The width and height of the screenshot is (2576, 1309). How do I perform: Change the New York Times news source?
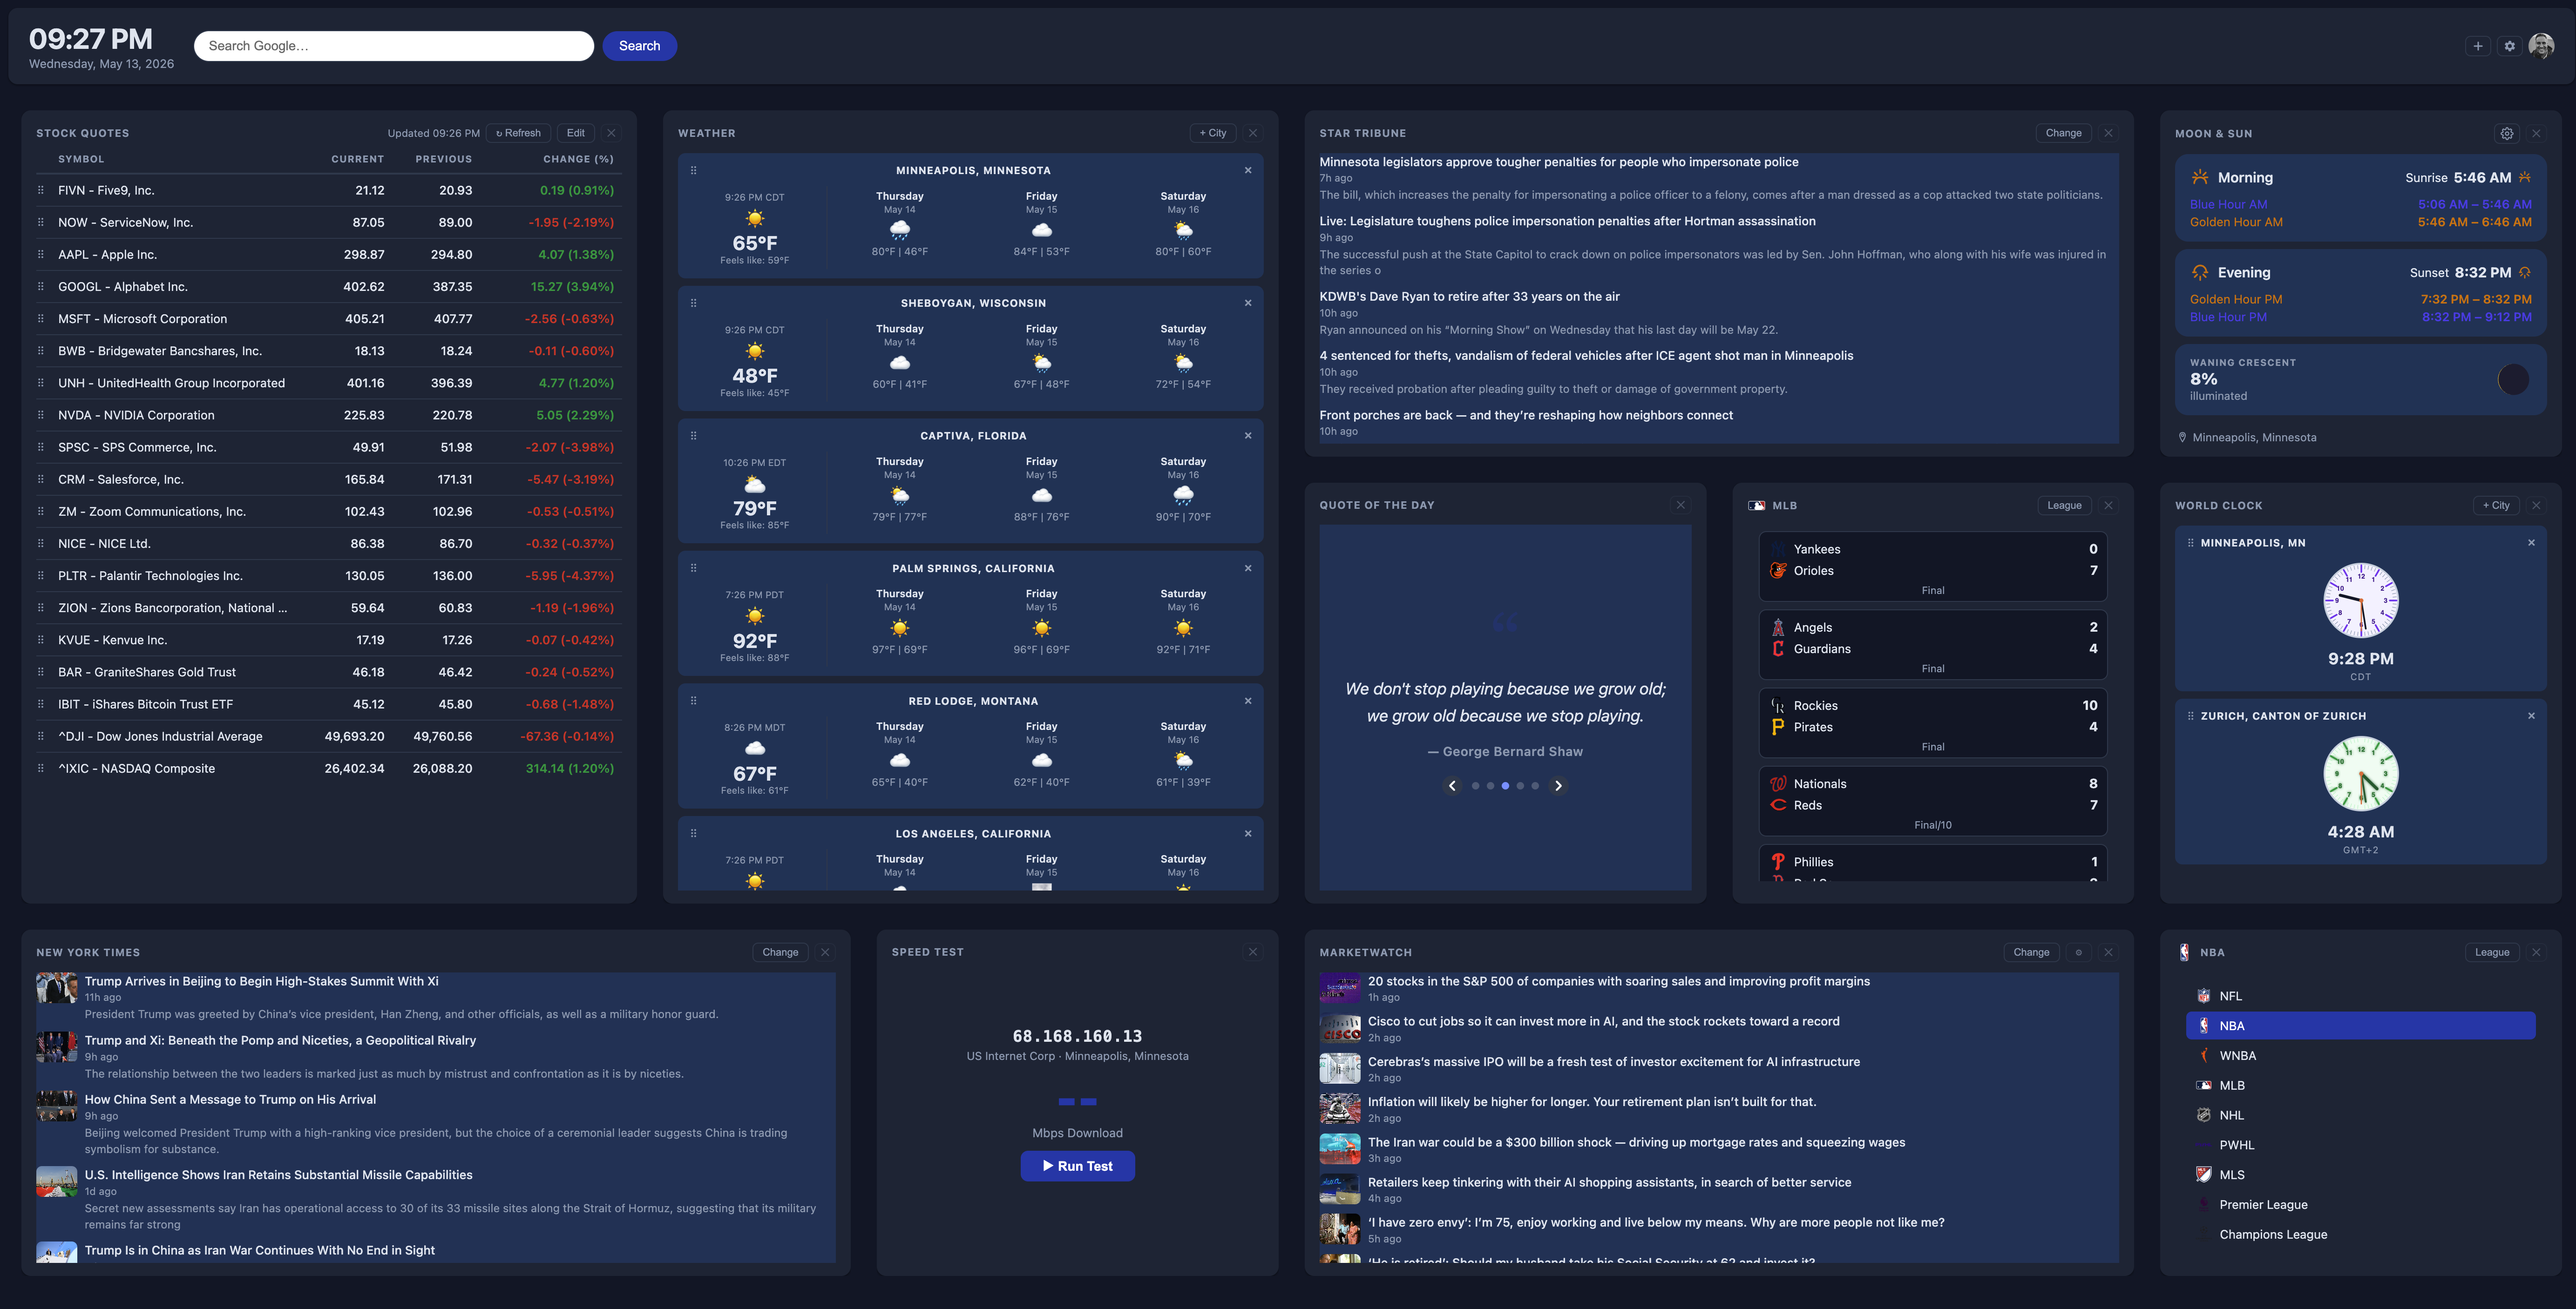780,952
